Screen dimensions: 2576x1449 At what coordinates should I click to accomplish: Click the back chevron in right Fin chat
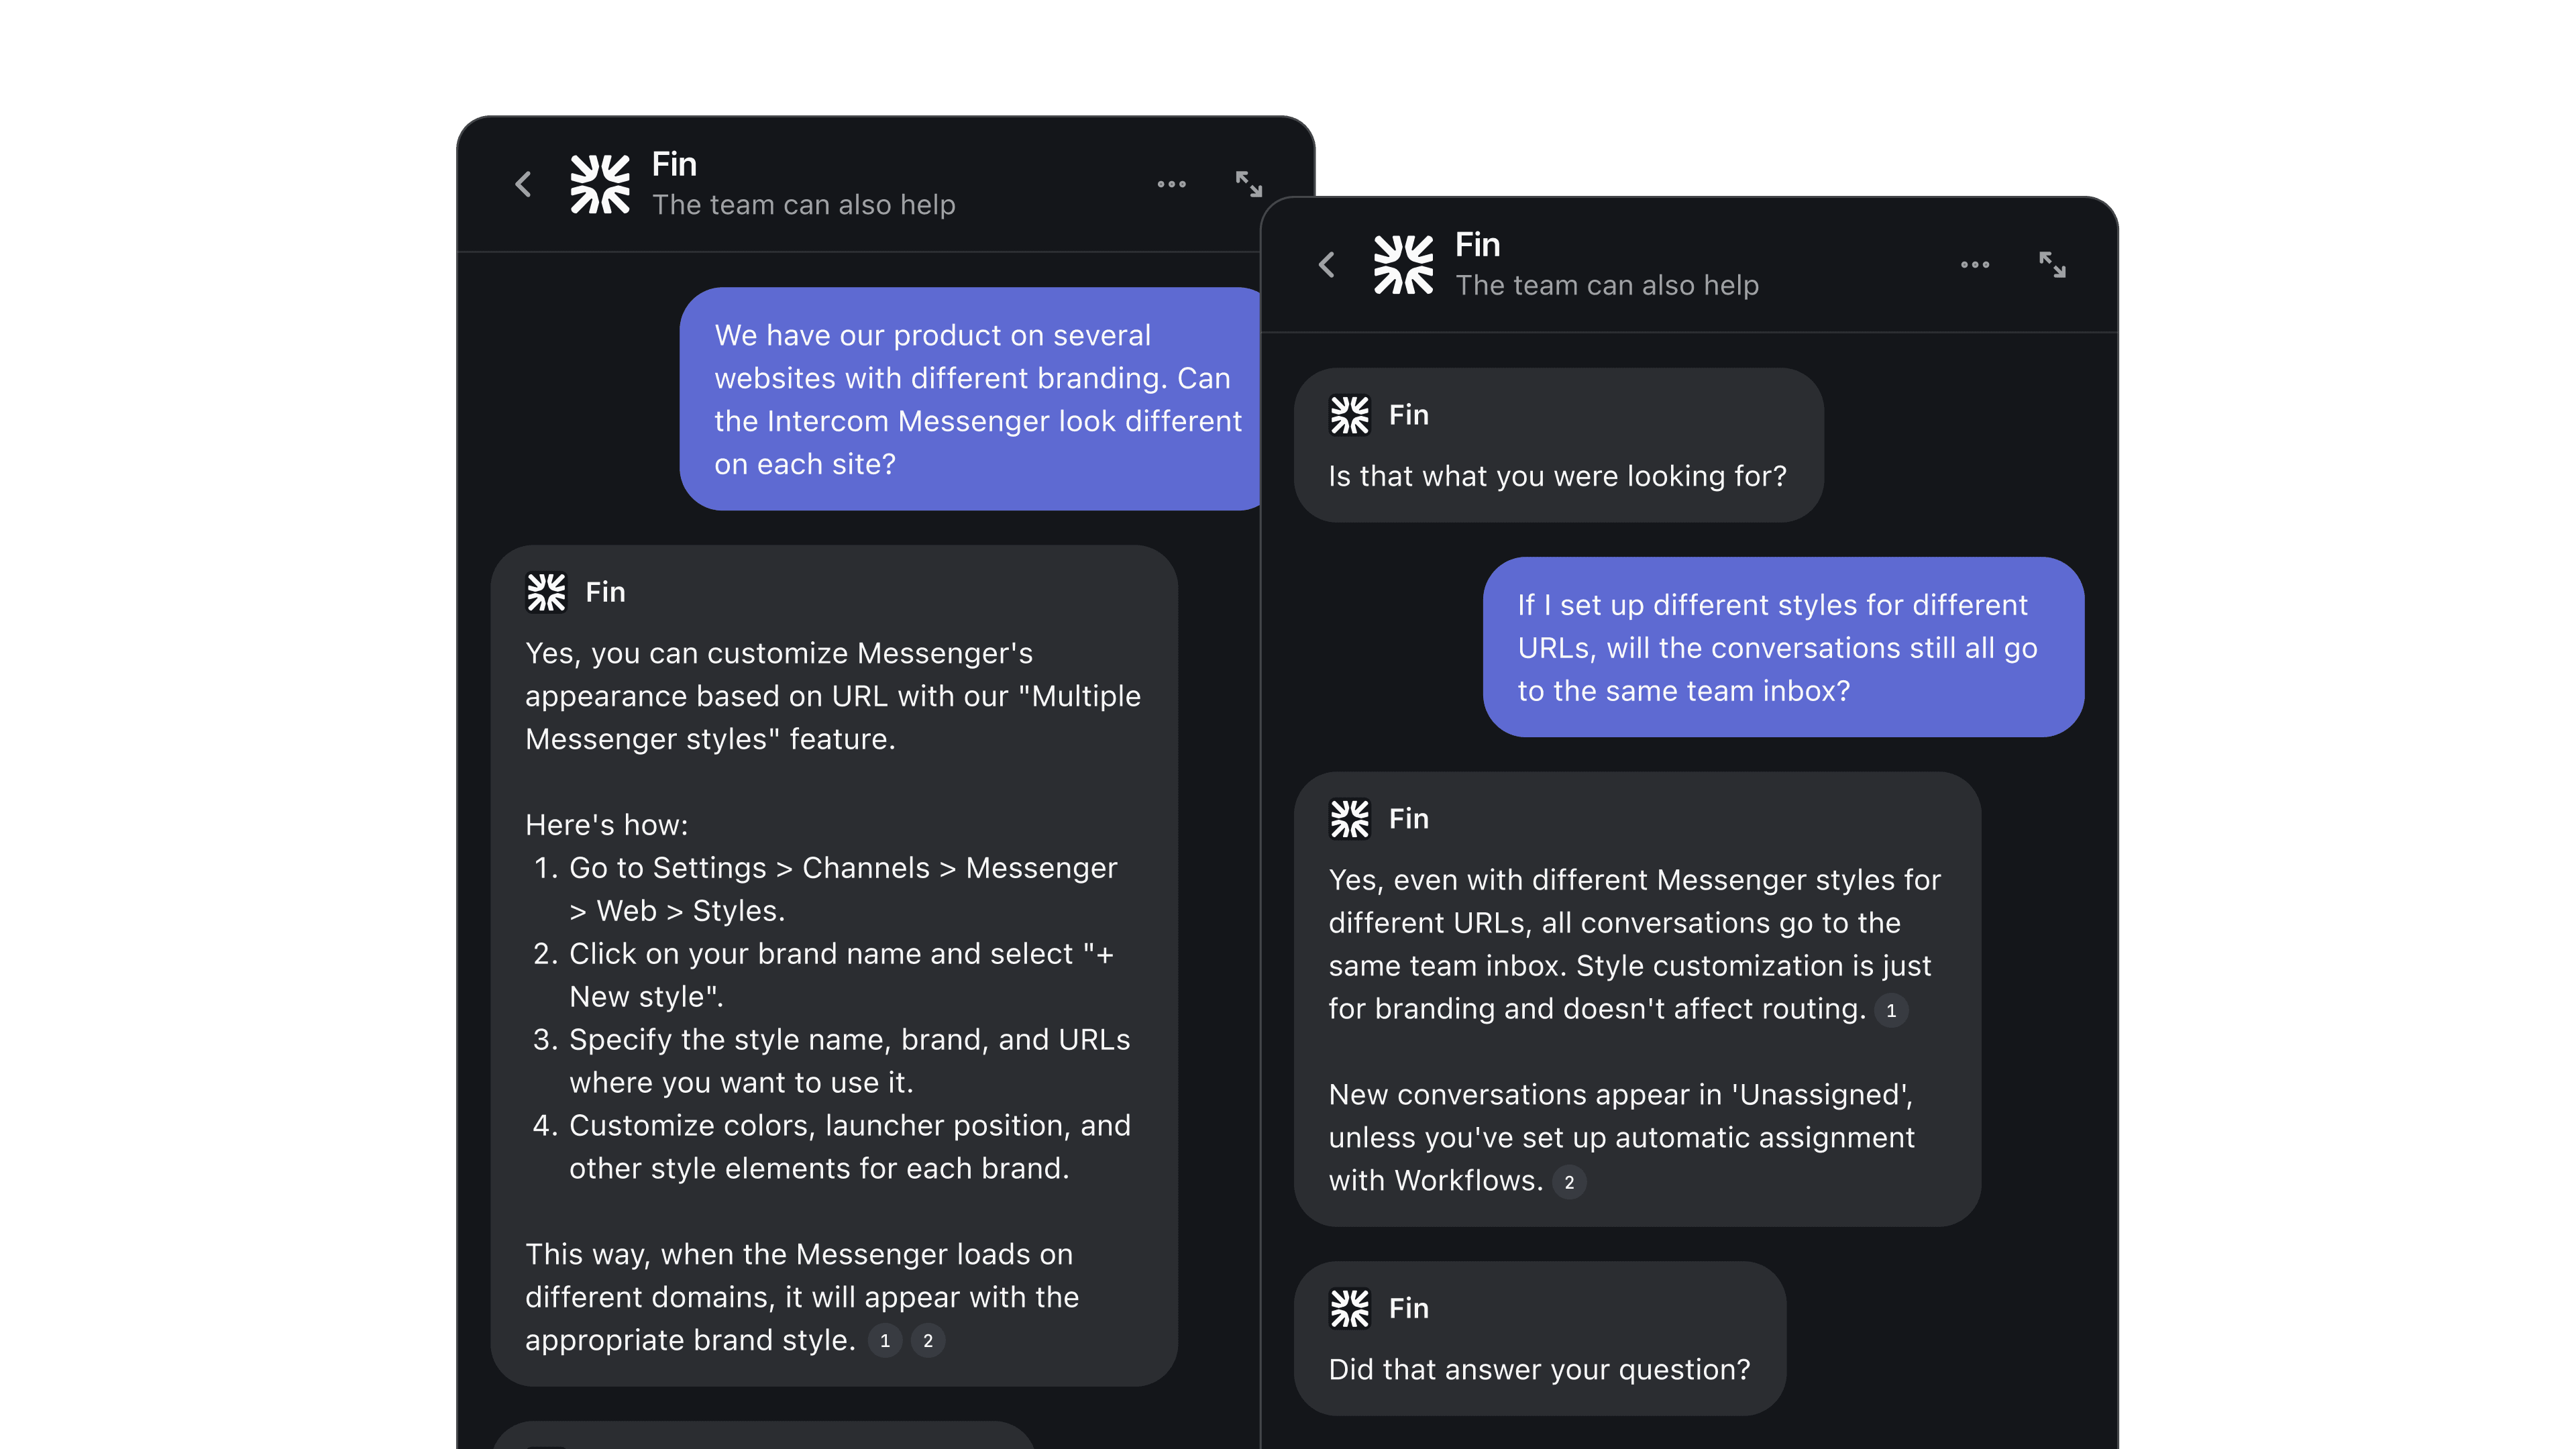point(1327,265)
